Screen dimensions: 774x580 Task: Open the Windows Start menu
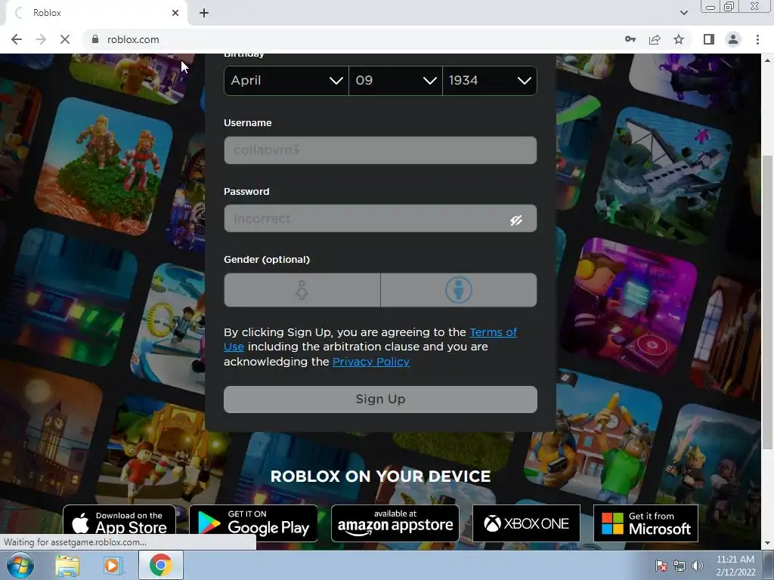coord(20,565)
